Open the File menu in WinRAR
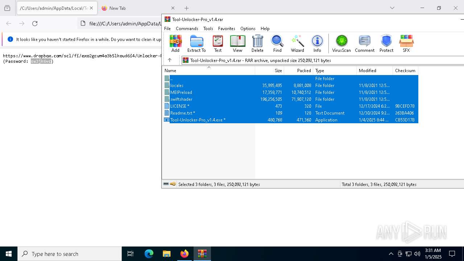This screenshot has height=261, width=464. 167,28
